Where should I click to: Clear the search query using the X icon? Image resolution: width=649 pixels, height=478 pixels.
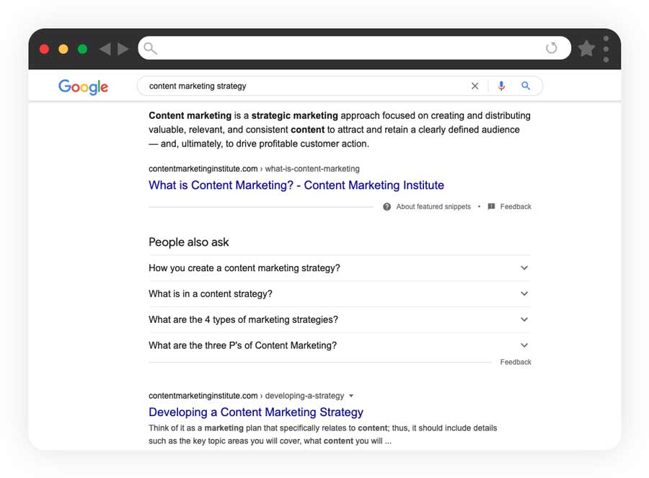point(475,86)
